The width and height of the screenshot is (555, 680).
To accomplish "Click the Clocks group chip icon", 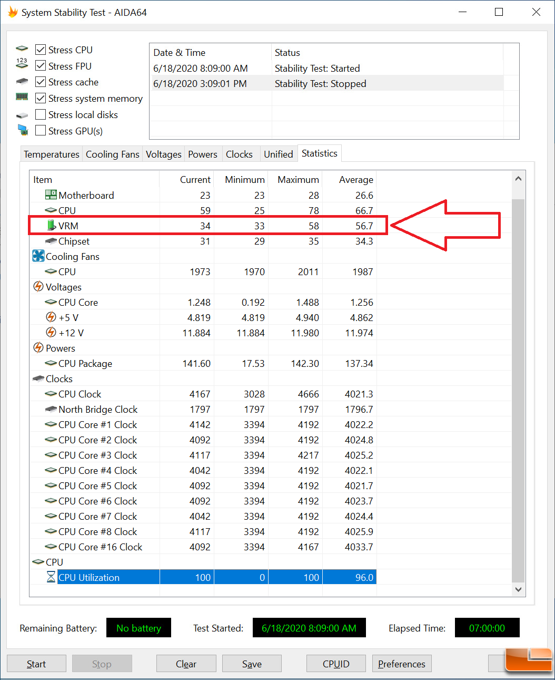I will pyautogui.click(x=38, y=378).
